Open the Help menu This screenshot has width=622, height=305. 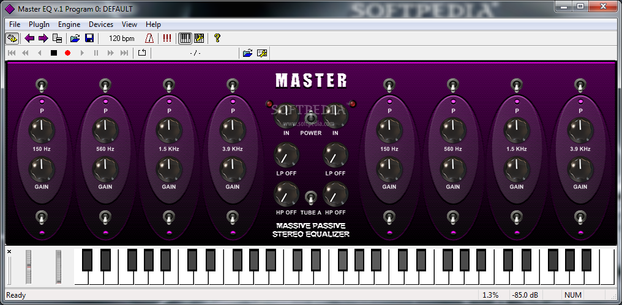[153, 24]
